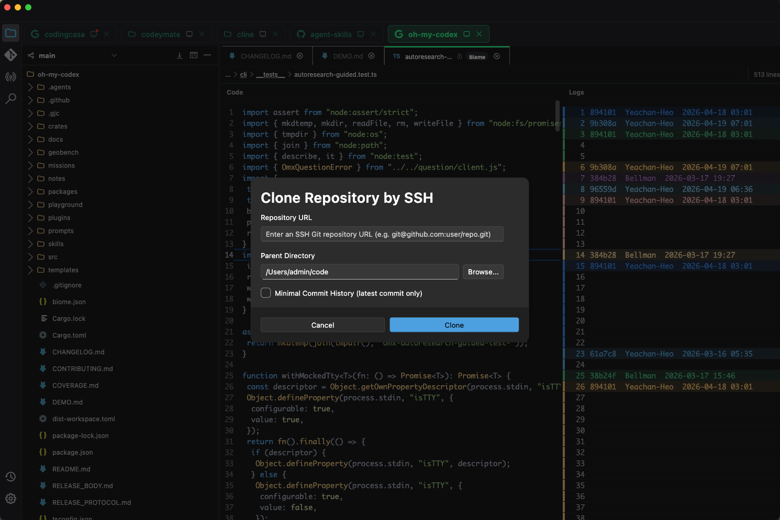Image resolution: width=780 pixels, height=520 pixels.
Task: Close the cline repository tab
Action: [x=275, y=34]
